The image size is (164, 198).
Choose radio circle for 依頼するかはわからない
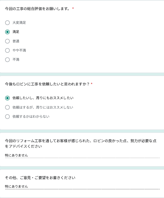pyautogui.click(x=7, y=117)
